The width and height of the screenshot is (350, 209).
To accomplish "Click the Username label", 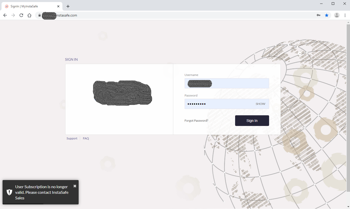I will coord(191,75).
